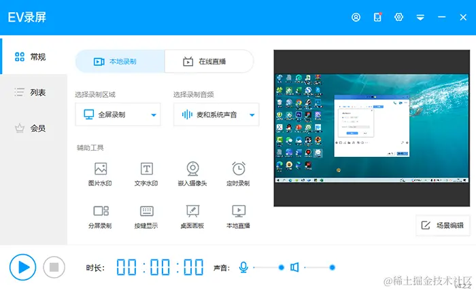Open the title bar dropdown menu icon

click(420, 18)
